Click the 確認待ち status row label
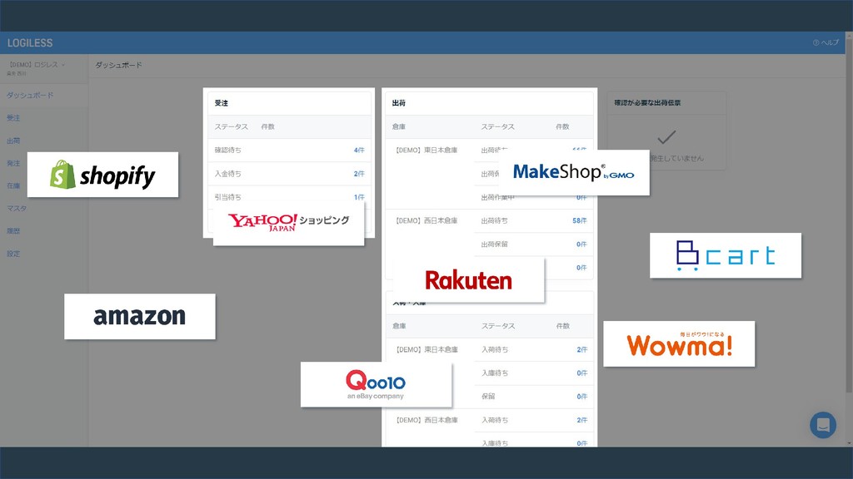The image size is (853, 479). (228, 151)
